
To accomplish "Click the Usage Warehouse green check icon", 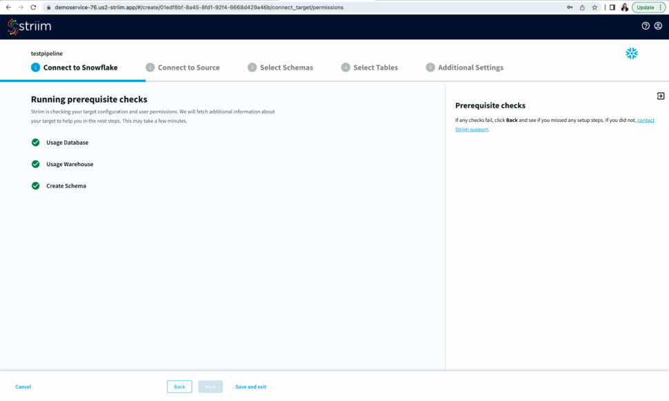I will coord(36,165).
